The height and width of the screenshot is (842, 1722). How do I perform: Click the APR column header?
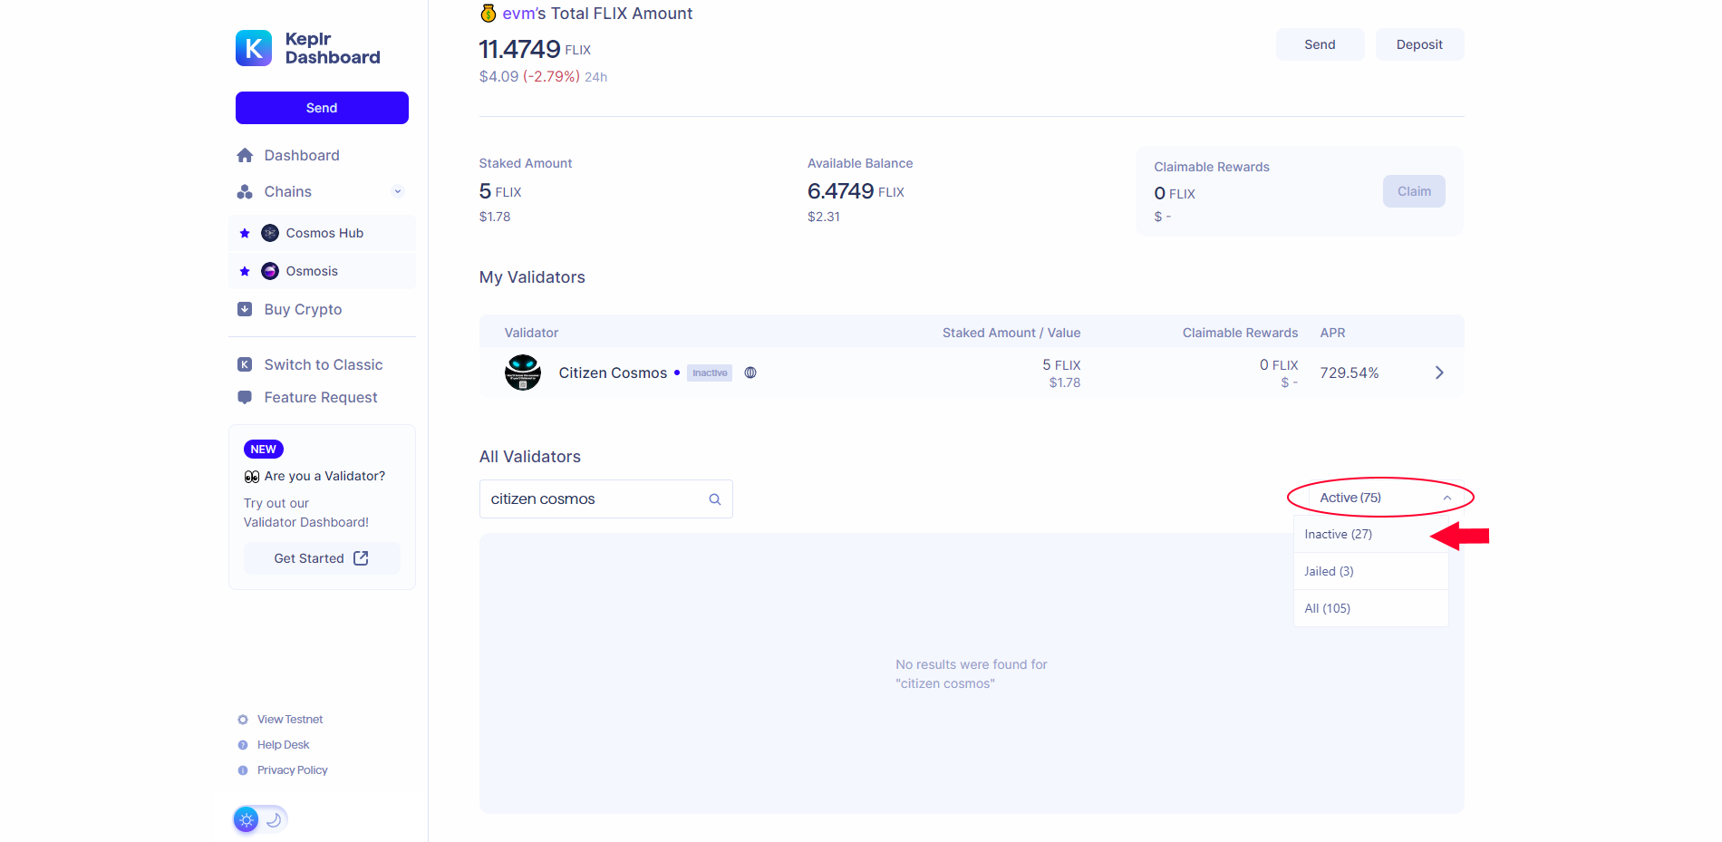(1332, 333)
